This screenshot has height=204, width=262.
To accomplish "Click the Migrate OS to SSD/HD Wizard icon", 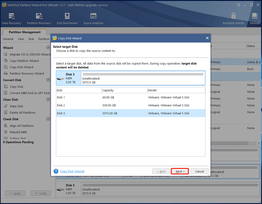I will coord(6,54).
